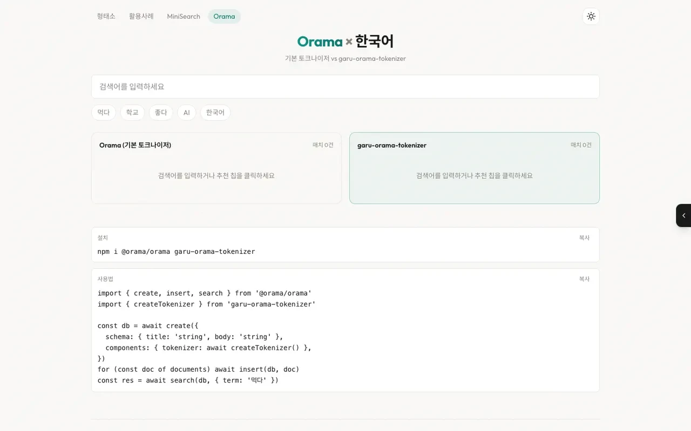The image size is (691, 431).
Task: Select the Orama tab
Action: tap(224, 16)
